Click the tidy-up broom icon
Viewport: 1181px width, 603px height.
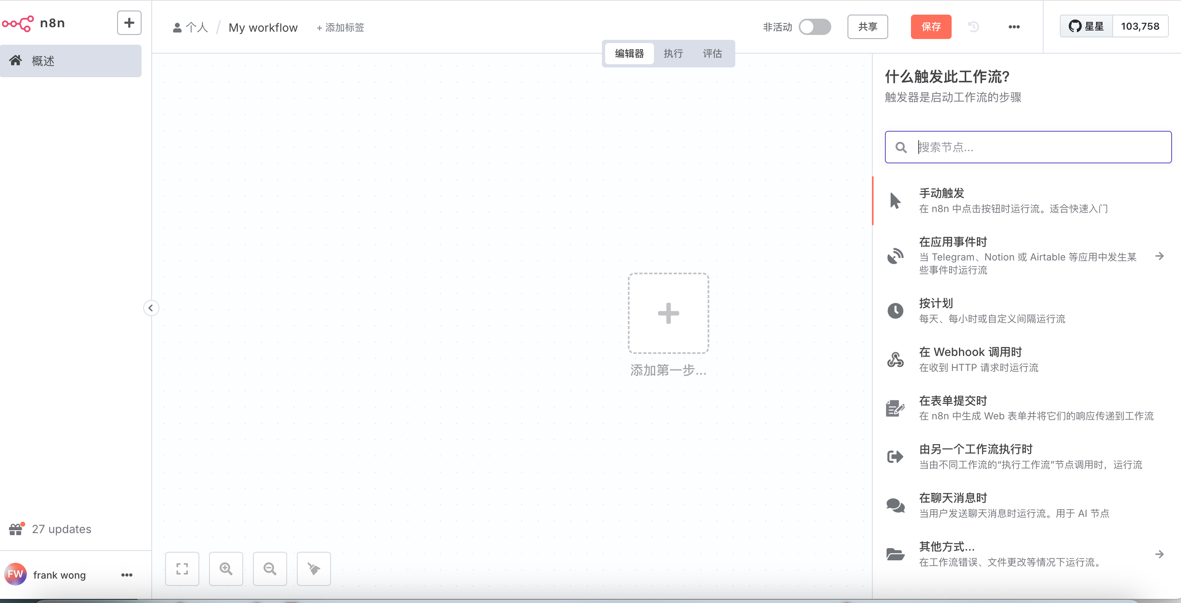314,568
